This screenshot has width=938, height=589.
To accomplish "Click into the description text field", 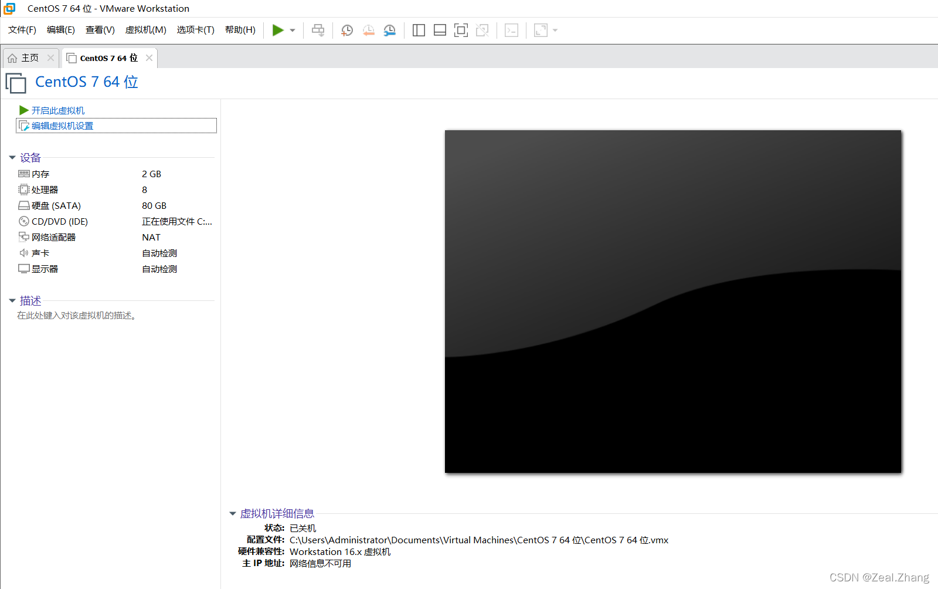I will (77, 316).
